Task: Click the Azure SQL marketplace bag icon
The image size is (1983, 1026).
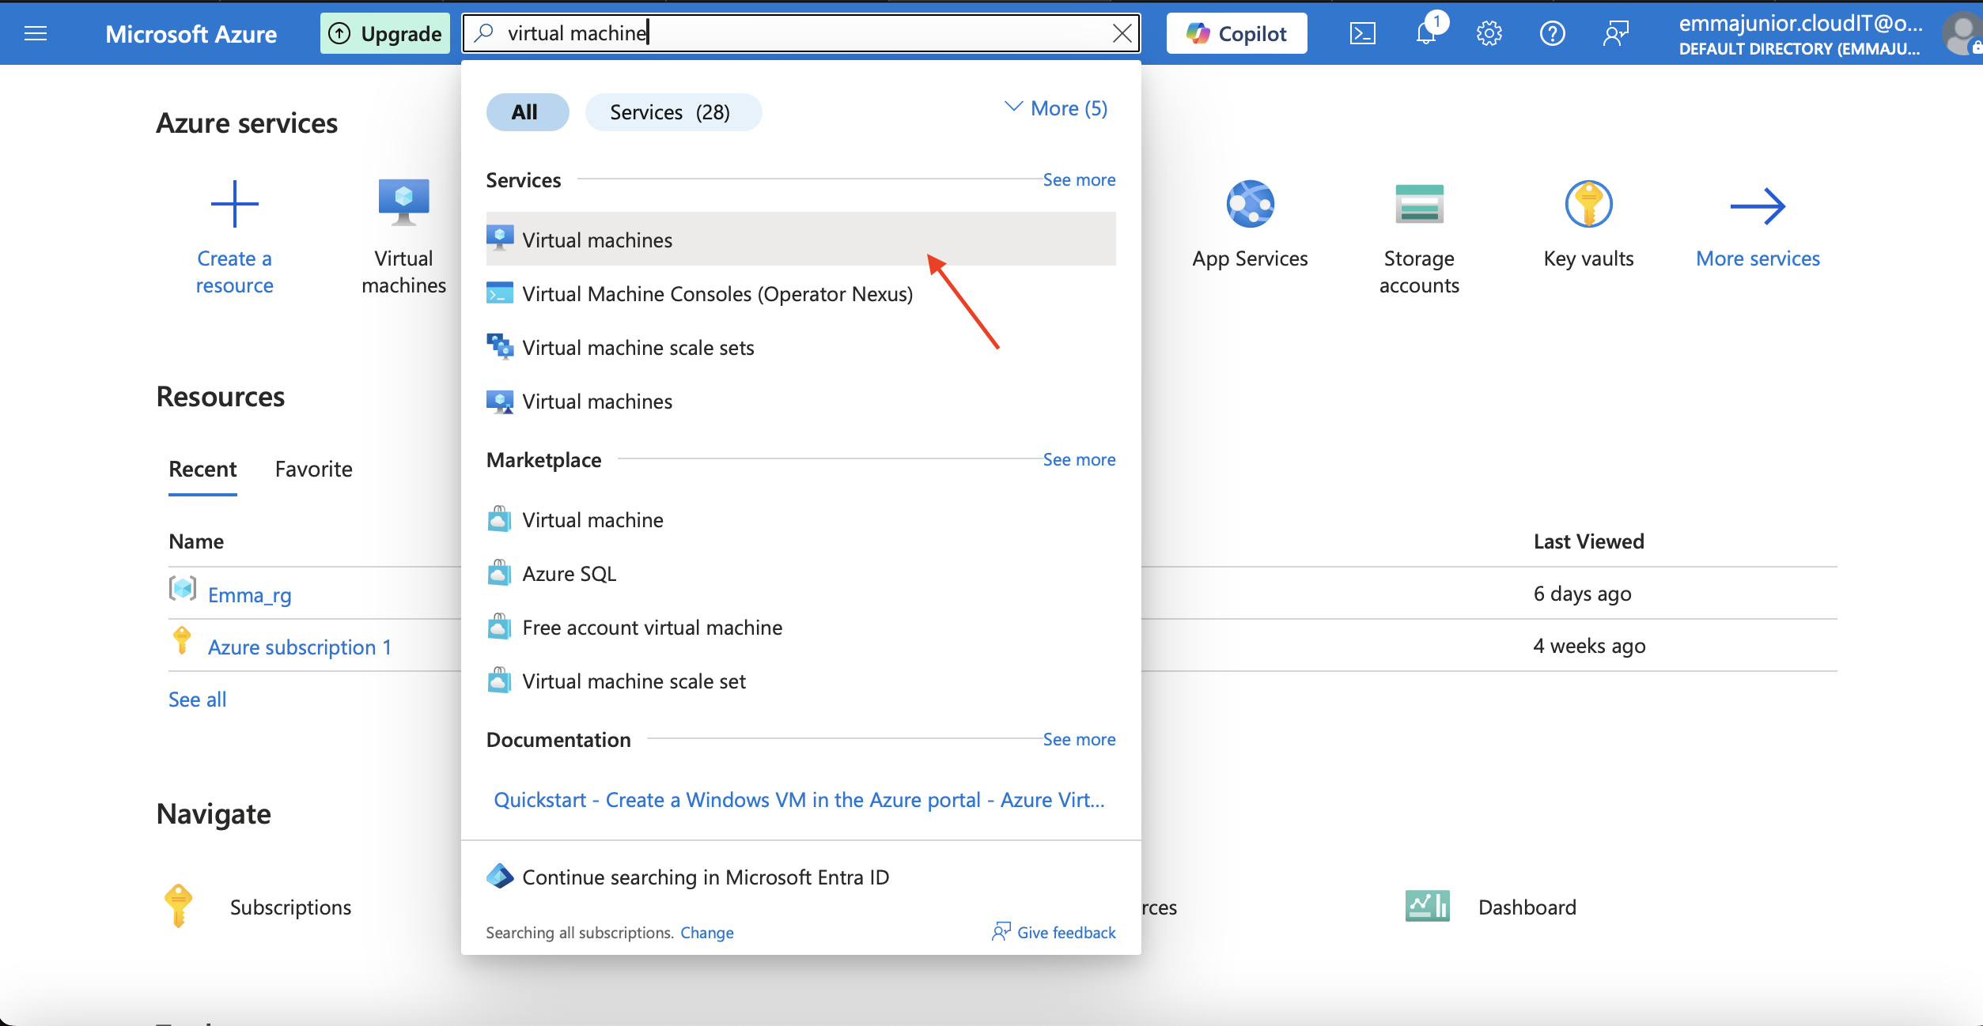Action: [x=499, y=572]
